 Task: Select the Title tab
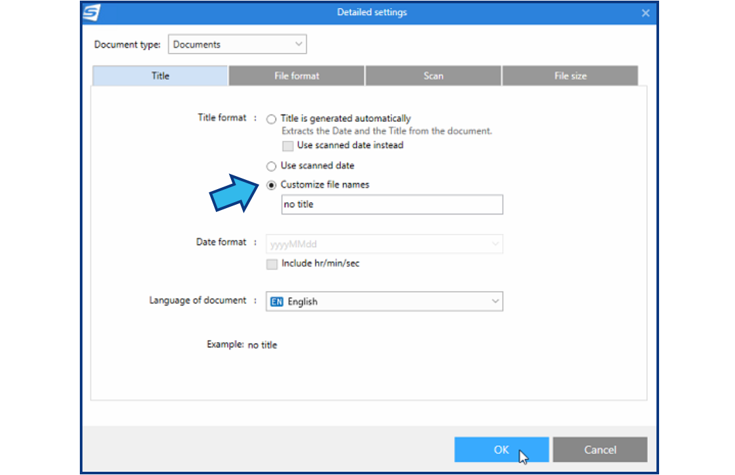(160, 75)
